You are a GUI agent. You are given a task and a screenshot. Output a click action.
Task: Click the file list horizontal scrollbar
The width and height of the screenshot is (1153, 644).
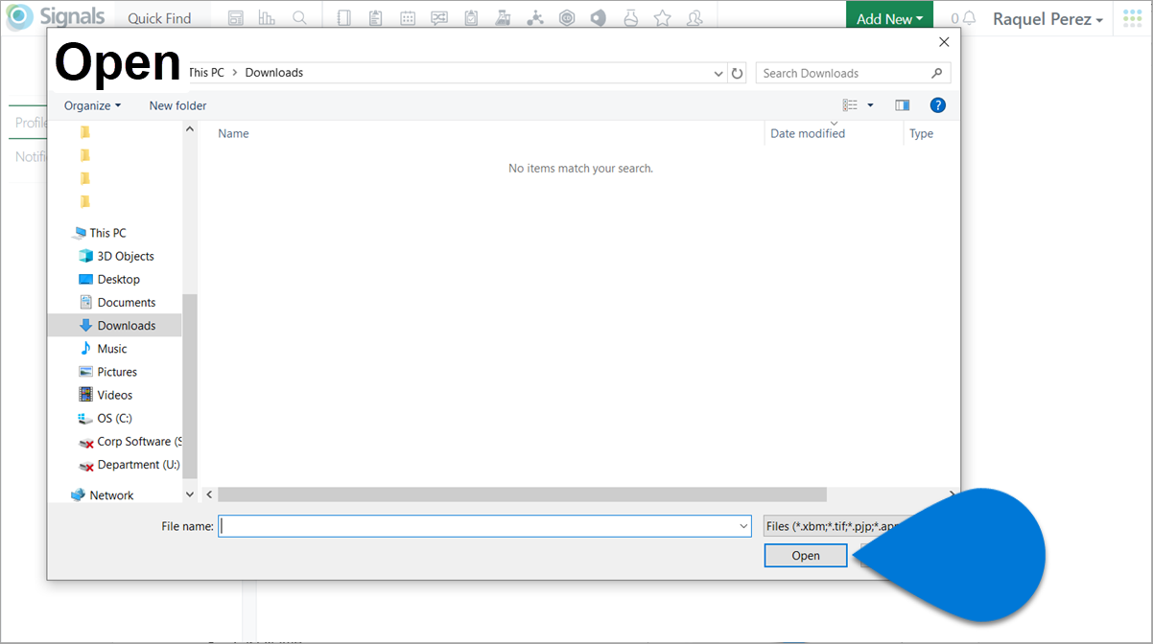pyautogui.click(x=522, y=494)
